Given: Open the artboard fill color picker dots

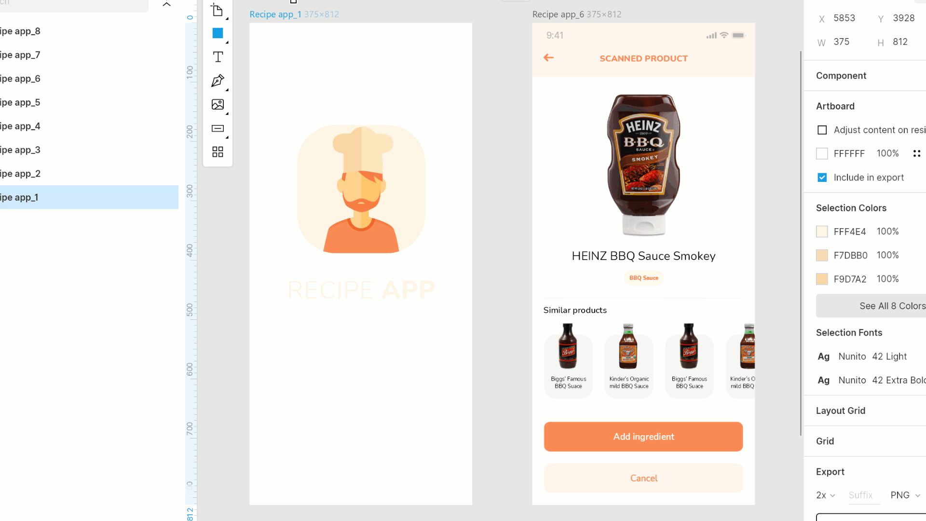Looking at the screenshot, I should 916,153.
